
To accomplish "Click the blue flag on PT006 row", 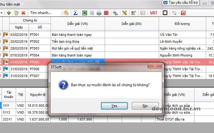I will 6,69.
